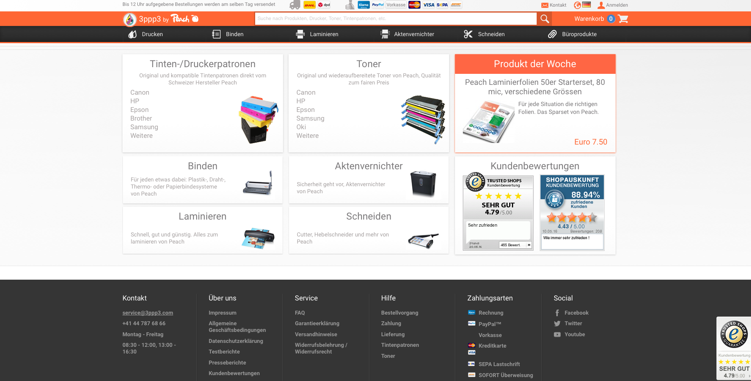
Task: Click the Youtube icon in footer
Action: pyautogui.click(x=557, y=335)
